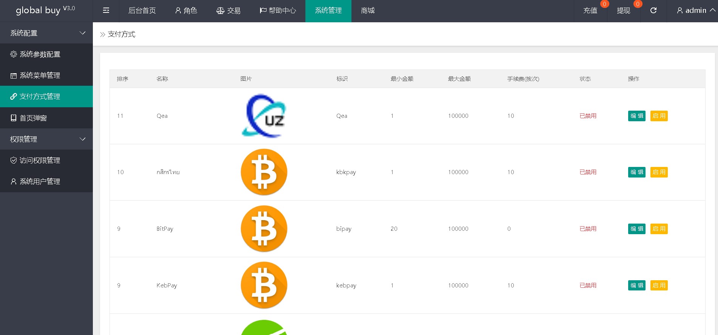The image size is (718, 335).
Task: Click the 充值 notification link
Action: [590, 11]
